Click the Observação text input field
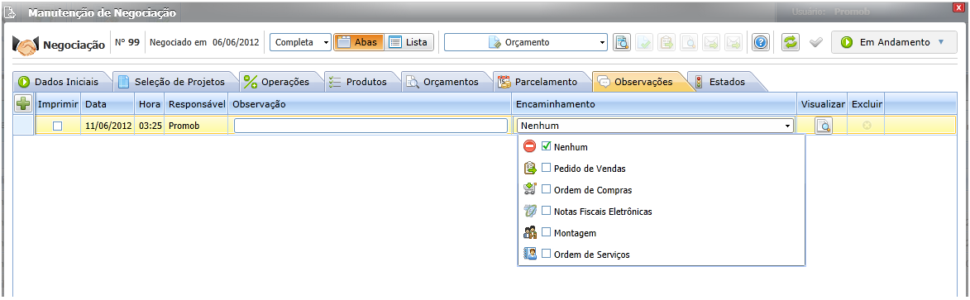 pyautogui.click(x=371, y=126)
